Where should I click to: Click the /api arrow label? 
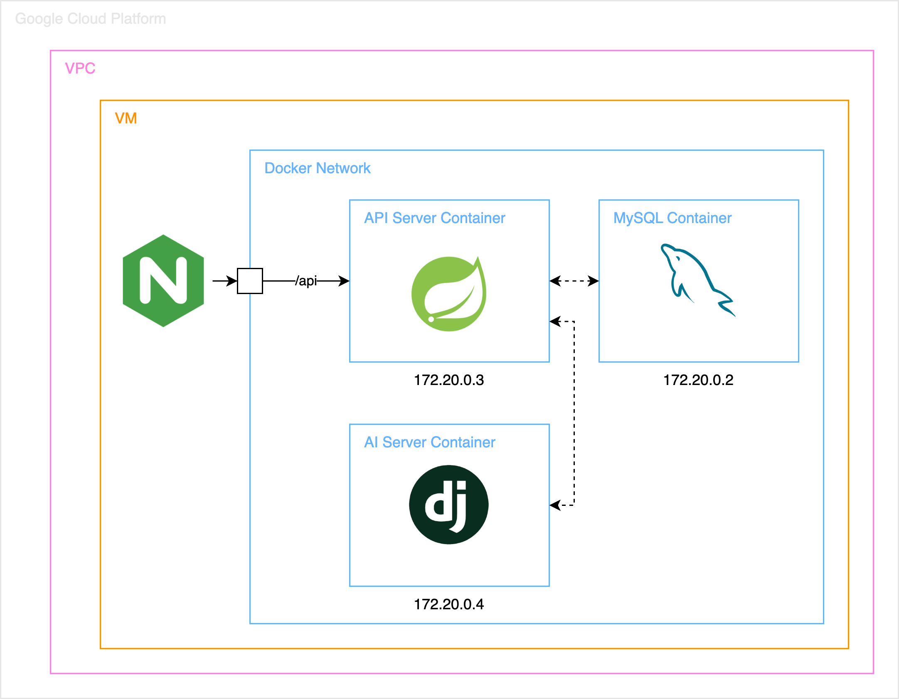point(306,281)
